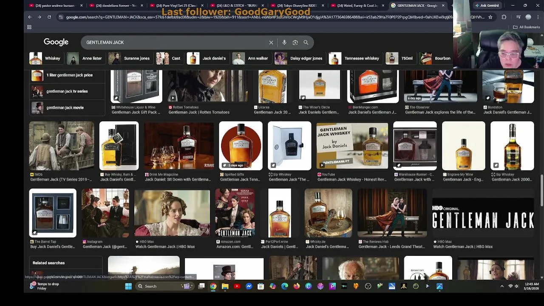
Task: Open the Wi-Fi network tray icon
Action: point(510,286)
